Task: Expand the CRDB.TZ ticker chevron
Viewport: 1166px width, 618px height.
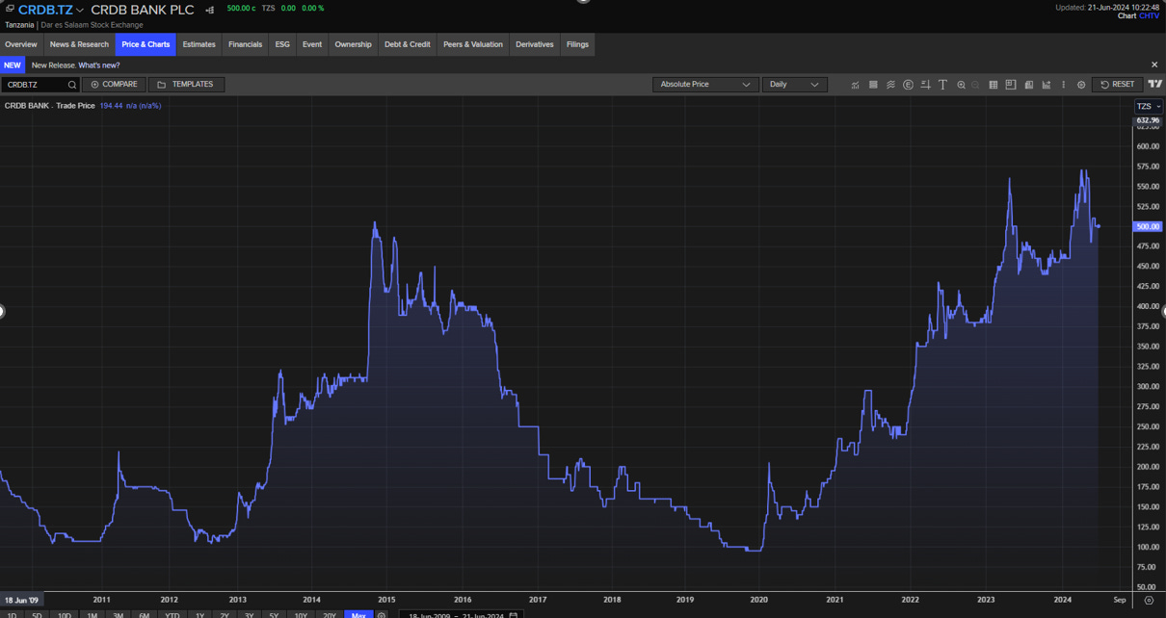Action: [80, 11]
